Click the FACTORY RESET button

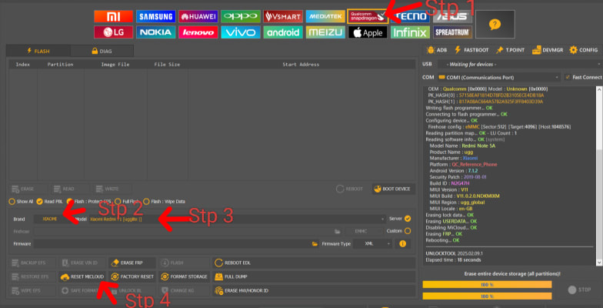pyautogui.click(x=132, y=277)
